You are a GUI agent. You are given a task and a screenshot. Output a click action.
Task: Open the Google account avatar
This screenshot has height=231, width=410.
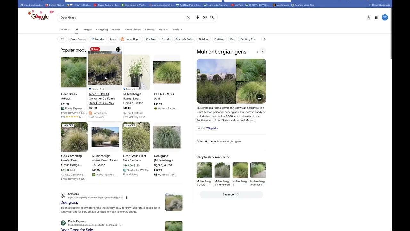[385, 17]
